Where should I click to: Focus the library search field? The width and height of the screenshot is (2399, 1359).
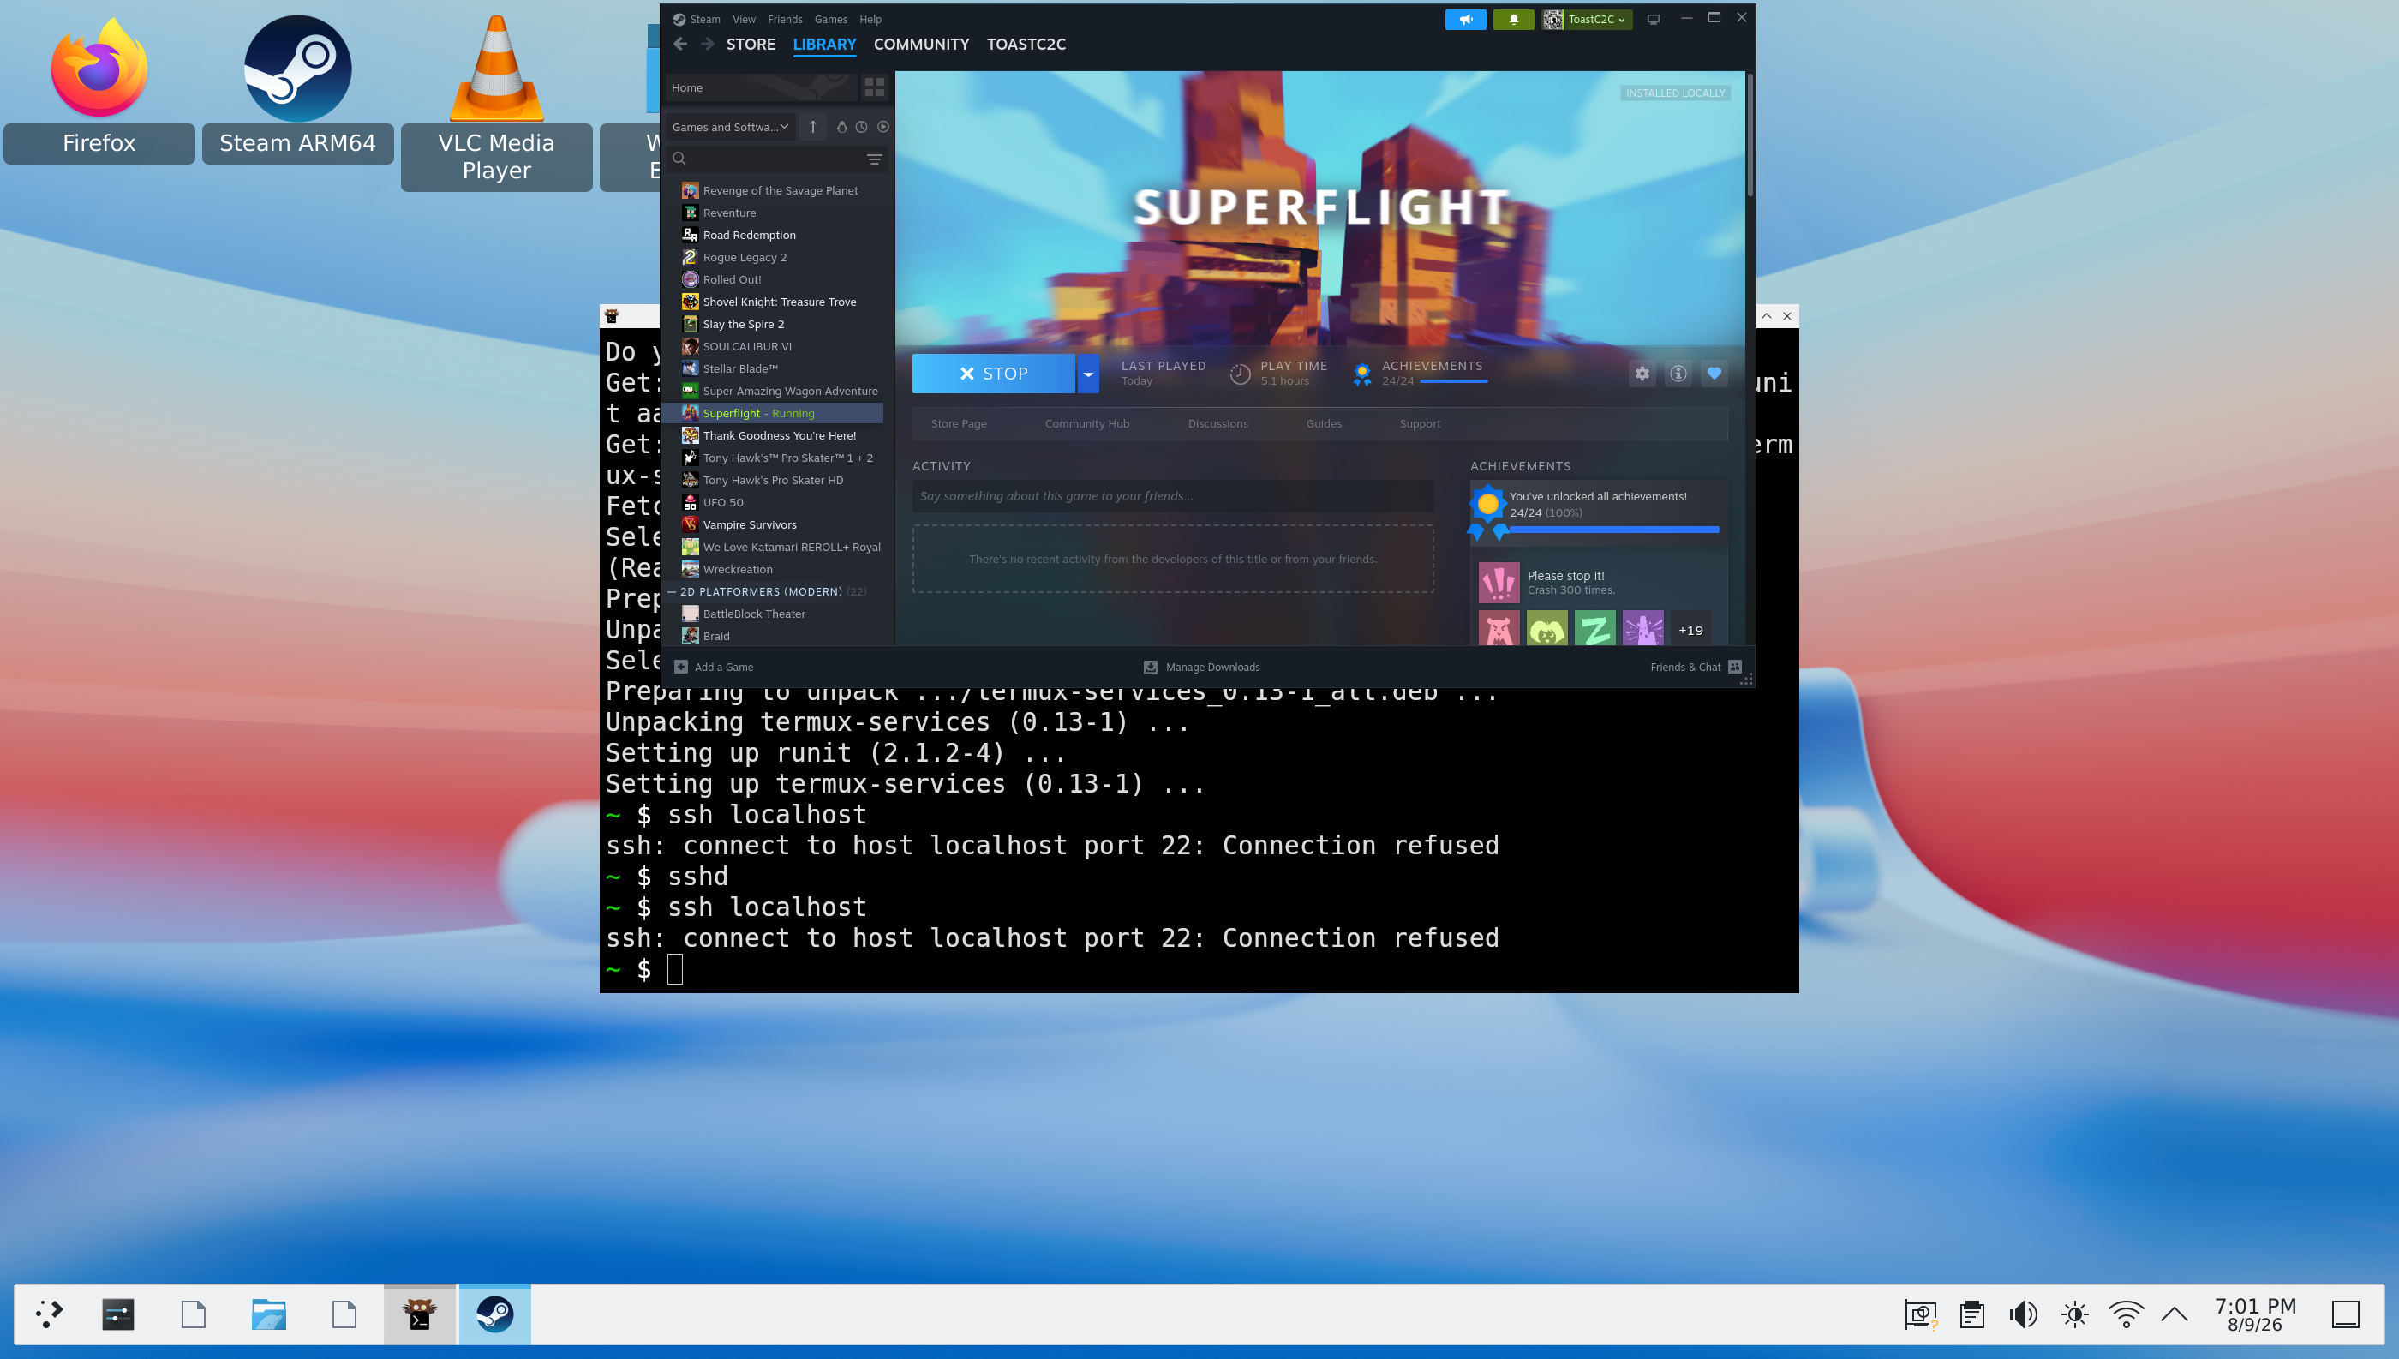775,159
